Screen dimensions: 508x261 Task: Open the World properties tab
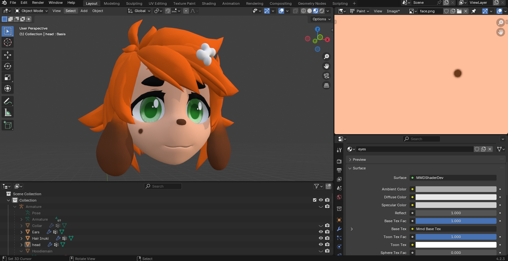339,197
